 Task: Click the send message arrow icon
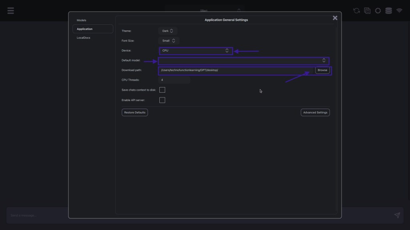pyautogui.click(x=397, y=215)
